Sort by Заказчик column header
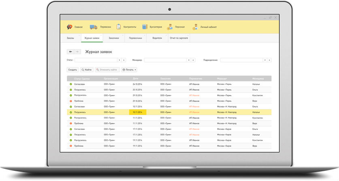 (x=165, y=79)
